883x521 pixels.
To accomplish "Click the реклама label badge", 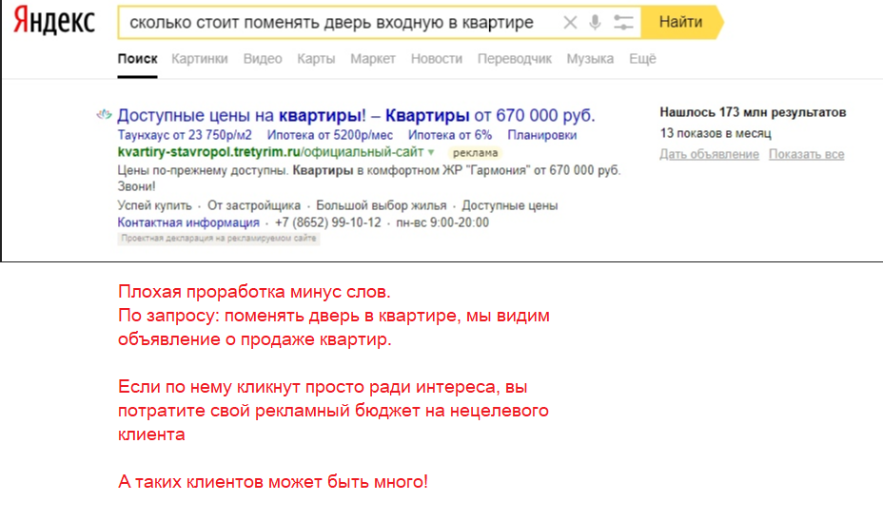I will [x=476, y=152].
